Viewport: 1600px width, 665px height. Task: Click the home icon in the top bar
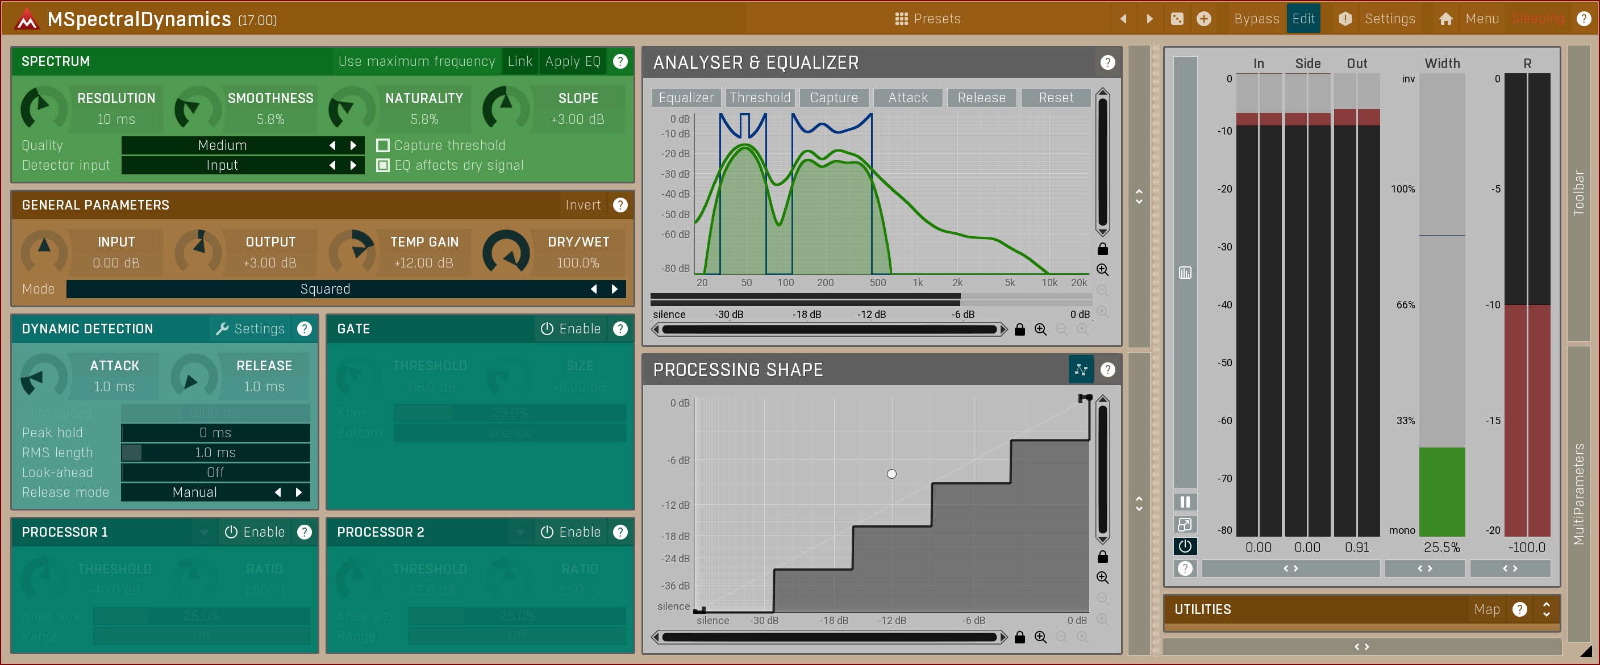point(1445,19)
